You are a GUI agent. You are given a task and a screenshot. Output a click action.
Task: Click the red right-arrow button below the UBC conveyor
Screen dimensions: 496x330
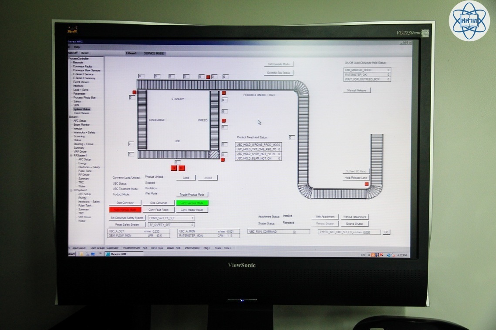pyautogui.click(x=182, y=168)
